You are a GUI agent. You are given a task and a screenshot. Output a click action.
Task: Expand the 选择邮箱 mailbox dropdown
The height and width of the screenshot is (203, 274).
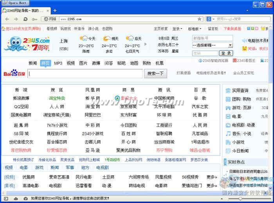[212, 45]
